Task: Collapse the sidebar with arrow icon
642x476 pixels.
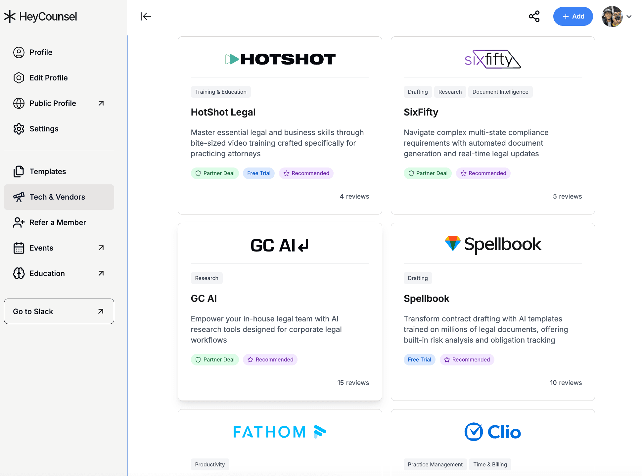Action: 146,16
